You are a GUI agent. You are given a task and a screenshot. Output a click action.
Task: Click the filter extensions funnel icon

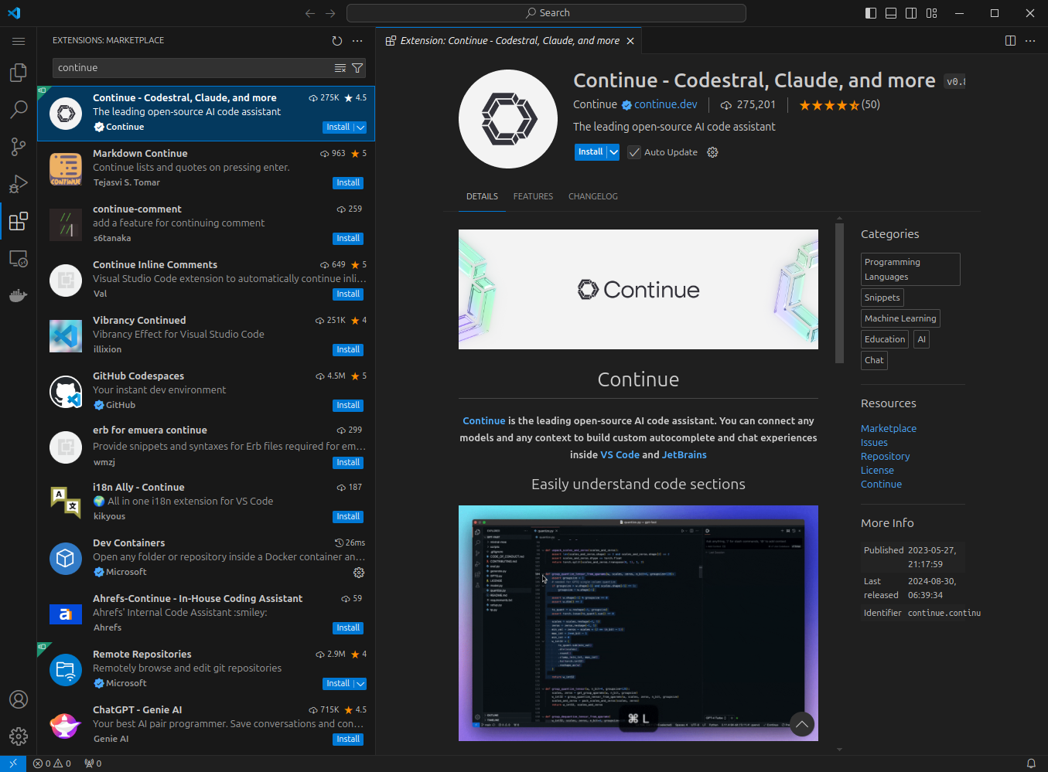click(x=357, y=68)
